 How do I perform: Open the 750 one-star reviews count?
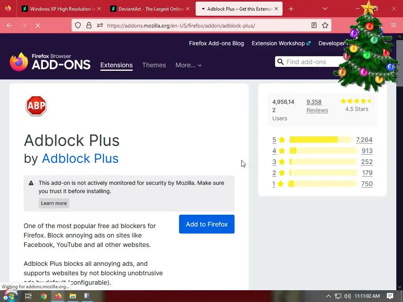coord(367,184)
